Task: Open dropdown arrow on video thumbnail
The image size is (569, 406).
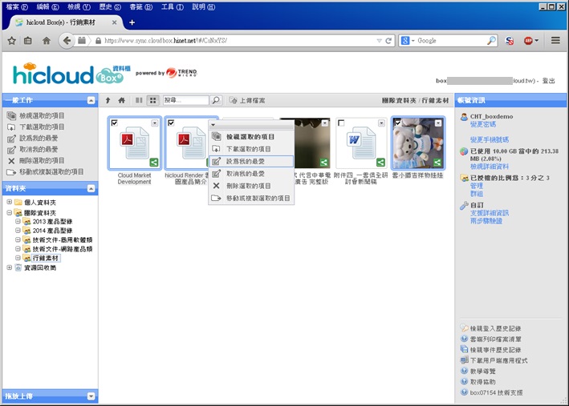Action: (x=325, y=123)
